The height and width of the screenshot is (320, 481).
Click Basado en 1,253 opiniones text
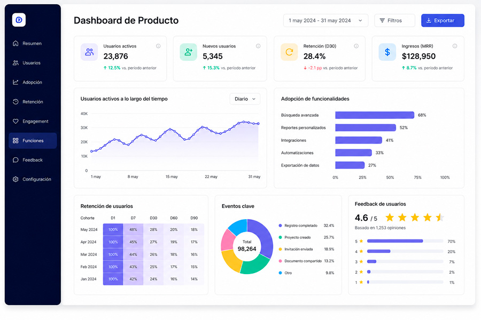[380, 228]
